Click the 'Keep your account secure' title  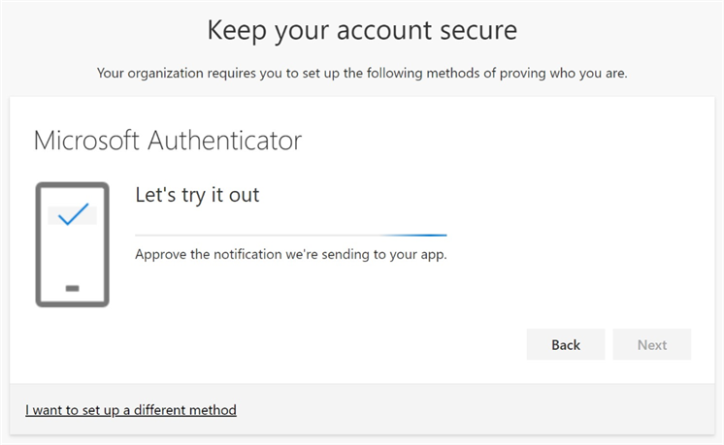(x=362, y=30)
